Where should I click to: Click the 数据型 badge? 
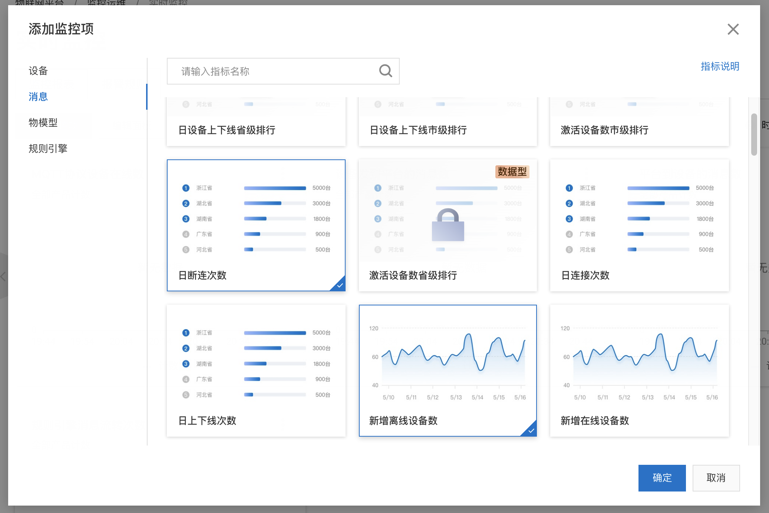(512, 172)
